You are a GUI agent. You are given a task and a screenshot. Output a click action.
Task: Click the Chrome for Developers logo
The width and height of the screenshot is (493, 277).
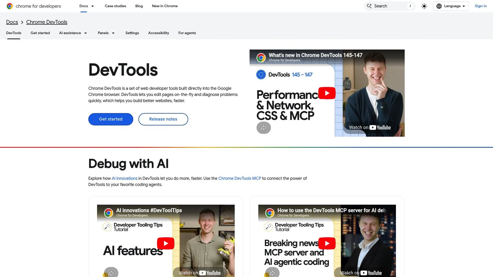coord(34,6)
